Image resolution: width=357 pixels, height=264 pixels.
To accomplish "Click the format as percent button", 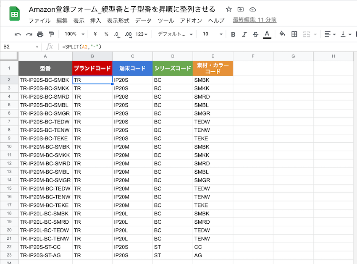I will (x=106, y=34).
